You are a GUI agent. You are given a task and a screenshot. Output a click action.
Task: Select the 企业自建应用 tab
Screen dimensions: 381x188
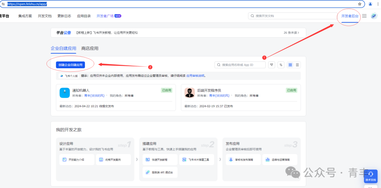tap(64, 48)
